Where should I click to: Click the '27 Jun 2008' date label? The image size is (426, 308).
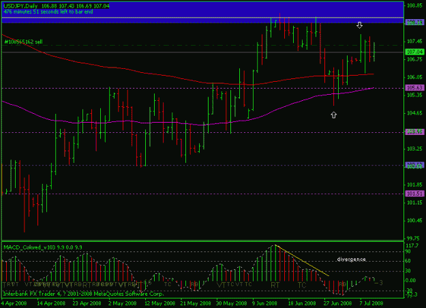pyautogui.click(x=337, y=303)
